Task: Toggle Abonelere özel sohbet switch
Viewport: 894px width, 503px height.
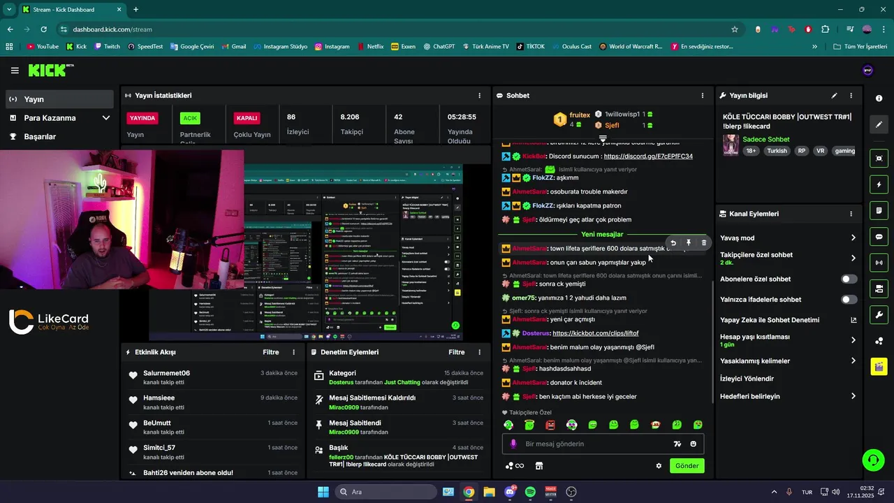Action: [x=849, y=279]
